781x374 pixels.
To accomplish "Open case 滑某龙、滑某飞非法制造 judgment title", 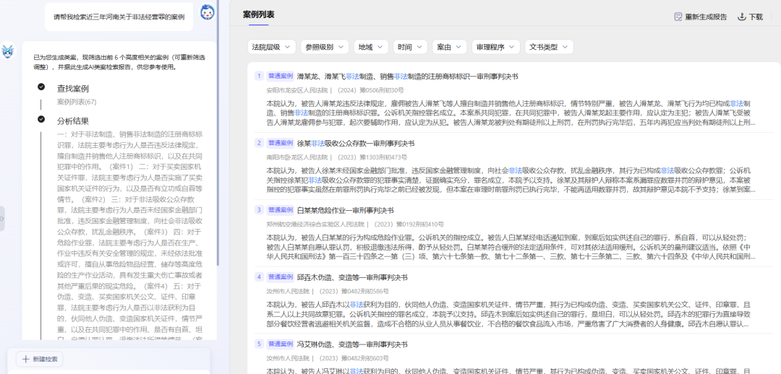I will tap(407, 76).
